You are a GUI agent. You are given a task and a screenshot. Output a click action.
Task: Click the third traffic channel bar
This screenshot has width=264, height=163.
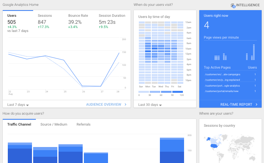click(71, 154)
